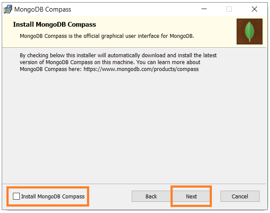This screenshot has width=270, height=213.
Task: Click the 'MongoDB Compass' window title text
Action: (x=43, y=9)
